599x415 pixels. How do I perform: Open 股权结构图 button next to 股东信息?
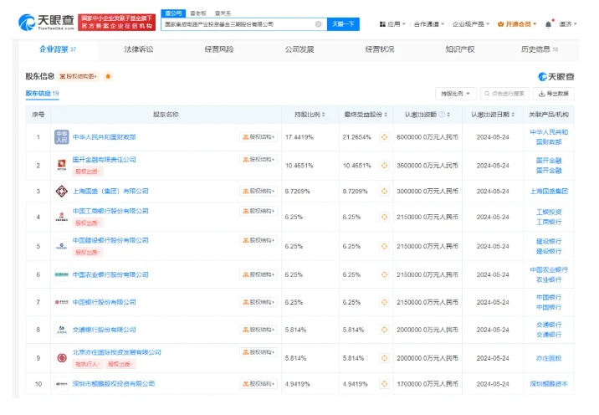tap(79, 76)
